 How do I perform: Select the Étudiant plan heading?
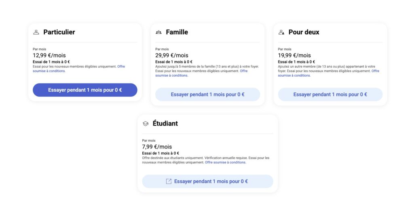[x=165, y=123]
